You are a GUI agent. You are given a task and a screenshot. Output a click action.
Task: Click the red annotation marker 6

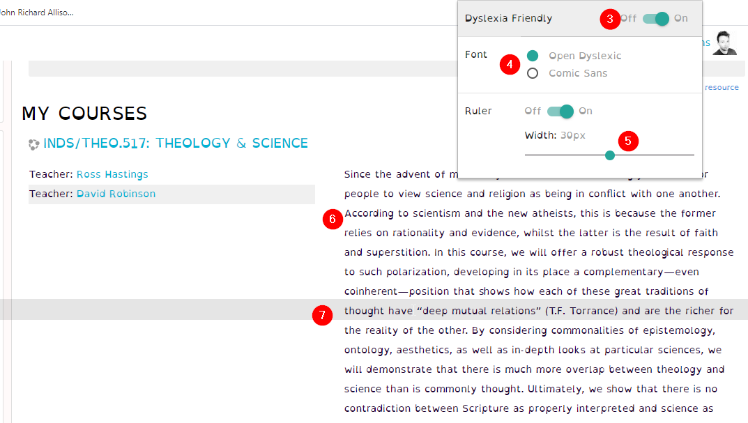[x=333, y=219]
